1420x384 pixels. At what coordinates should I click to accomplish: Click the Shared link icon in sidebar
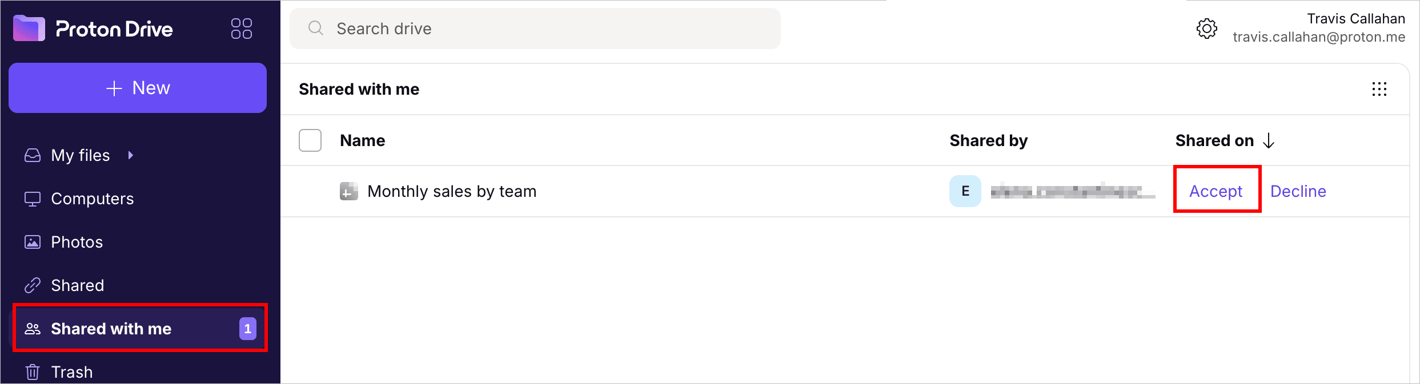point(33,285)
